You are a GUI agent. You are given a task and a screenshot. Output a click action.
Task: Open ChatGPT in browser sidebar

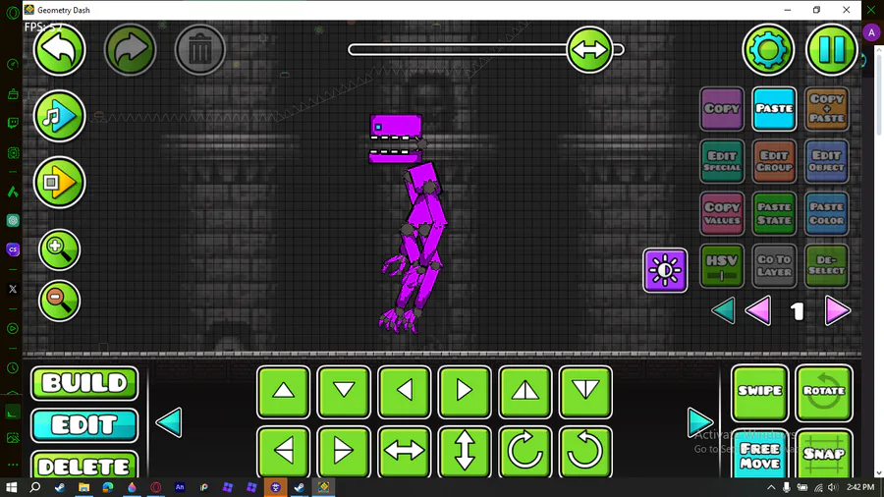[13, 220]
